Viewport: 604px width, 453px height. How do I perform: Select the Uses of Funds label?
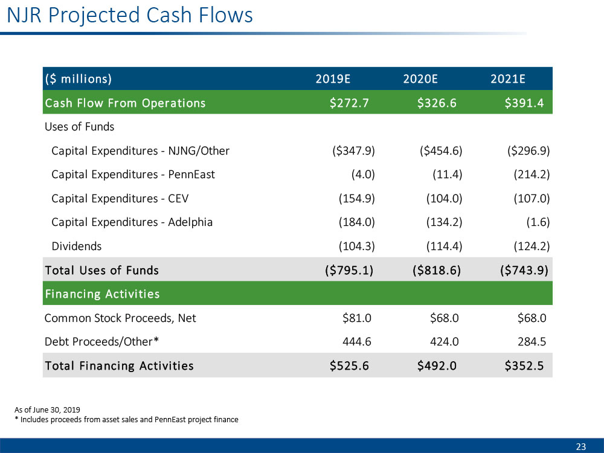(x=79, y=127)
